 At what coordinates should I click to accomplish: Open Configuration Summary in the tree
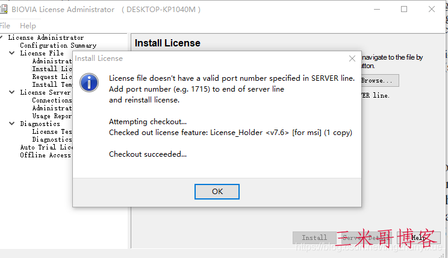tap(58, 45)
